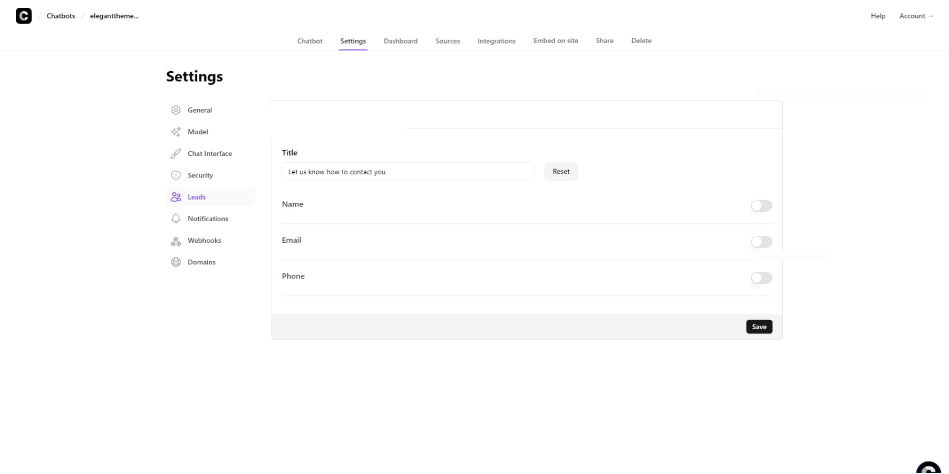Select the Leads people icon
The image size is (949, 474).
pos(176,196)
